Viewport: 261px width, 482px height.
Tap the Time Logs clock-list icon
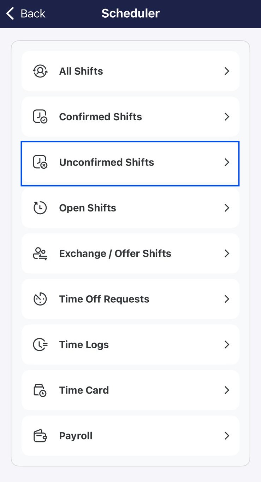coord(40,345)
